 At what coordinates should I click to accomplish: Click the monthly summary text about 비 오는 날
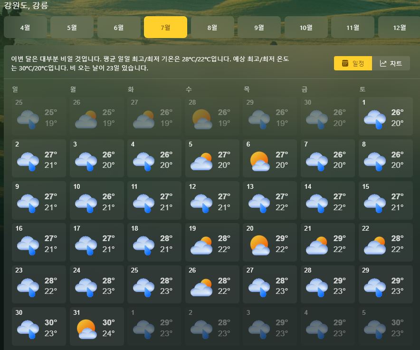click(150, 63)
